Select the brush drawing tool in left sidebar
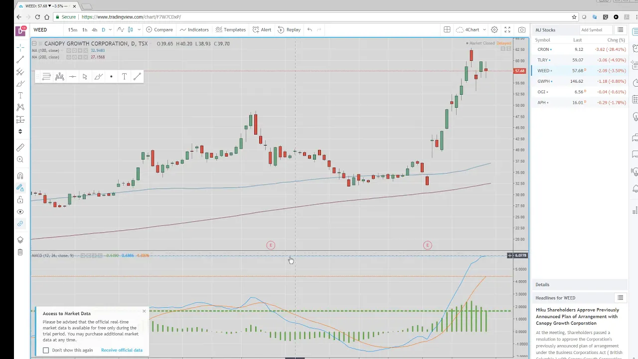The height and width of the screenshot is (359, 638). 20,84
